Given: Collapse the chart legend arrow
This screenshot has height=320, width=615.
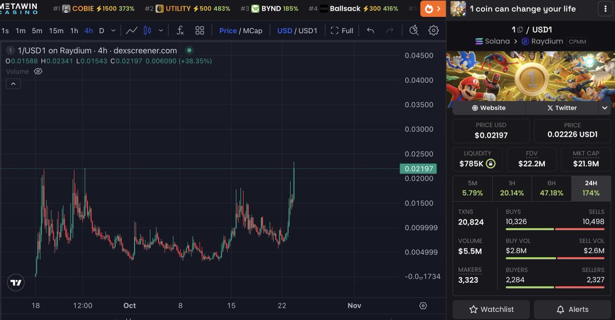Looking at the screenshot, I should (x=13, y=84).
